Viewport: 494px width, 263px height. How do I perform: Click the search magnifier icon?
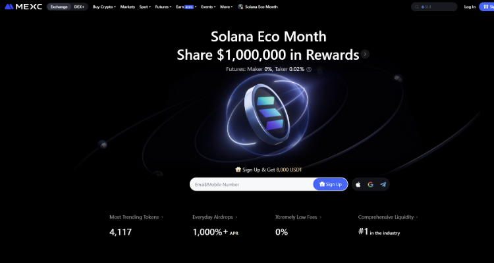point(417,7)
